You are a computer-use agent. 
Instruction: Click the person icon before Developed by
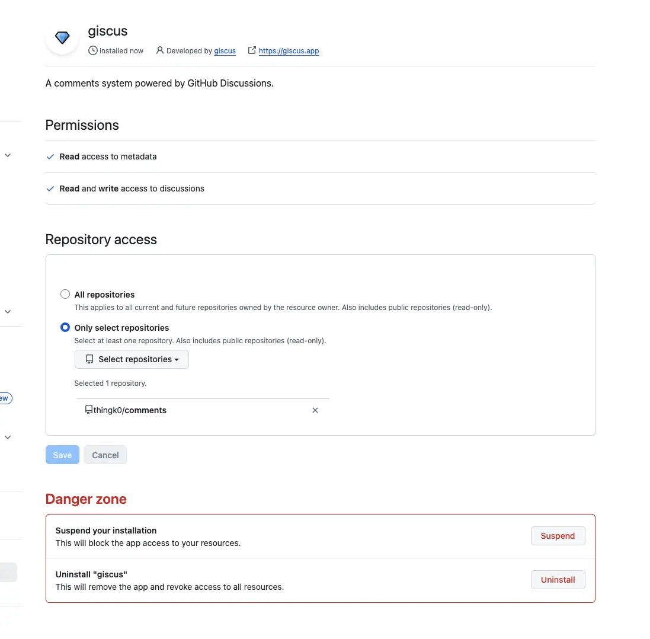(159, 51)
